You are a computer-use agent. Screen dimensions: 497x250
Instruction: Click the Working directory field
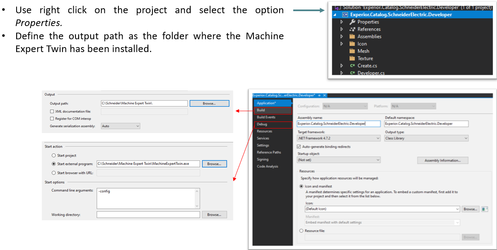(x=148, y=215)
